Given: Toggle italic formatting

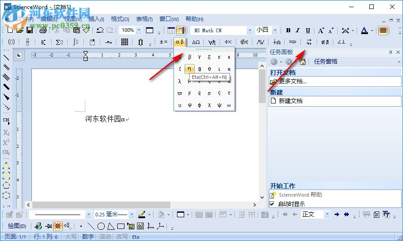Looking at the screenshot, I should pos(297,30).
